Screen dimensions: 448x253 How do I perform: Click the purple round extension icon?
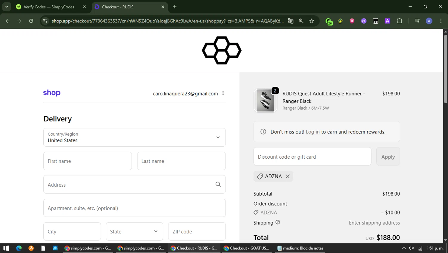pos(364,21)
